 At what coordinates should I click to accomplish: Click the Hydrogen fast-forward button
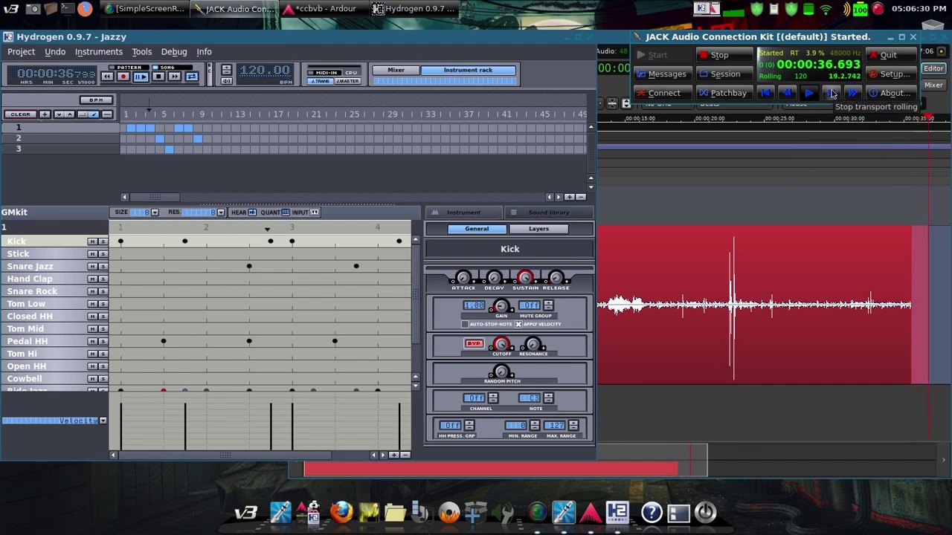[175, 77]
